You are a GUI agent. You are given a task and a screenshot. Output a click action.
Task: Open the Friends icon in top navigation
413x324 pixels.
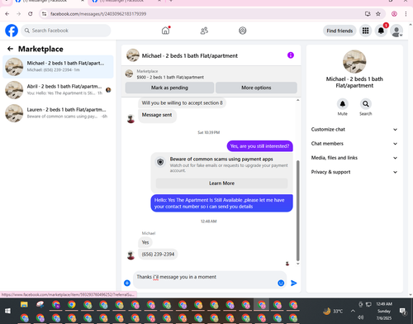tap(204, 31)
